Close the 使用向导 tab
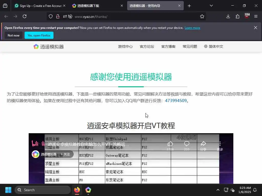 click(179, 6)
